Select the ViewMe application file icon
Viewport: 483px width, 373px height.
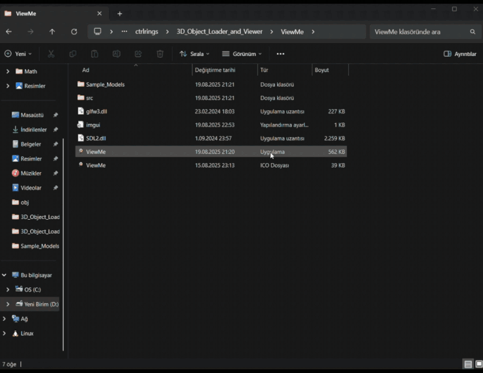coord(81,151)
